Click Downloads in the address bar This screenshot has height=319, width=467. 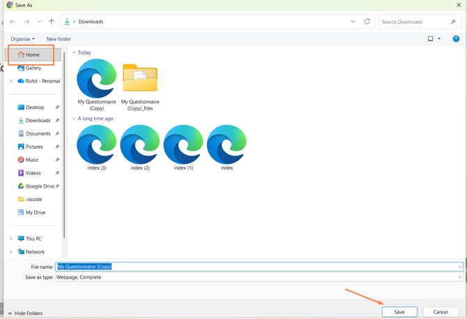[x=91, y=22]
